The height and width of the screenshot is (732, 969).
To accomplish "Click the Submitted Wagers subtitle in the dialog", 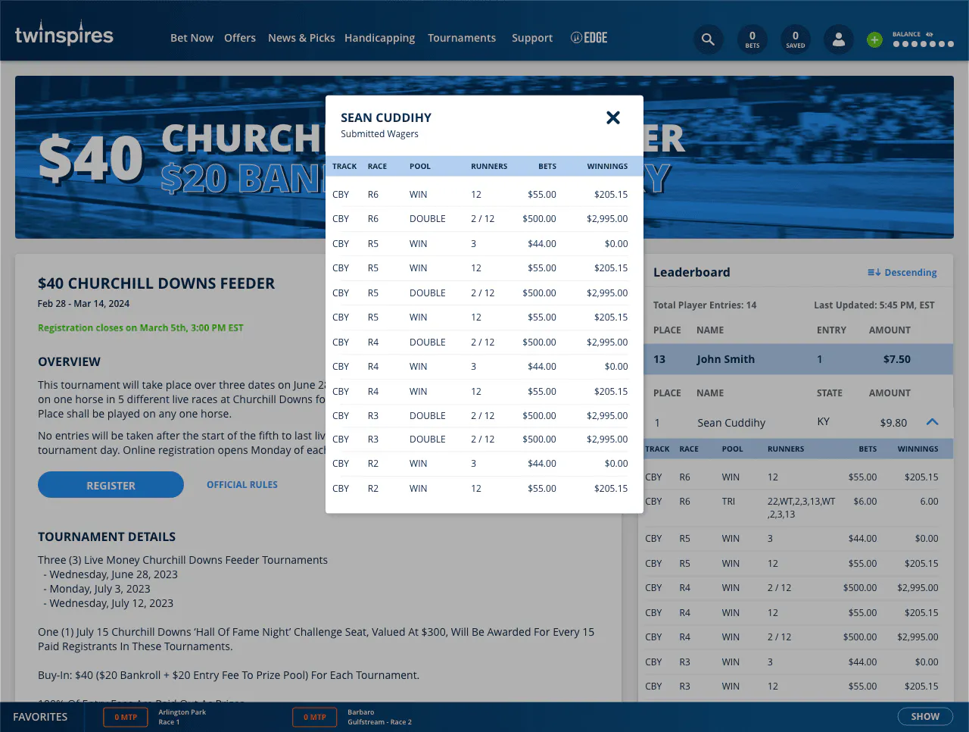I will coord(379,134).
